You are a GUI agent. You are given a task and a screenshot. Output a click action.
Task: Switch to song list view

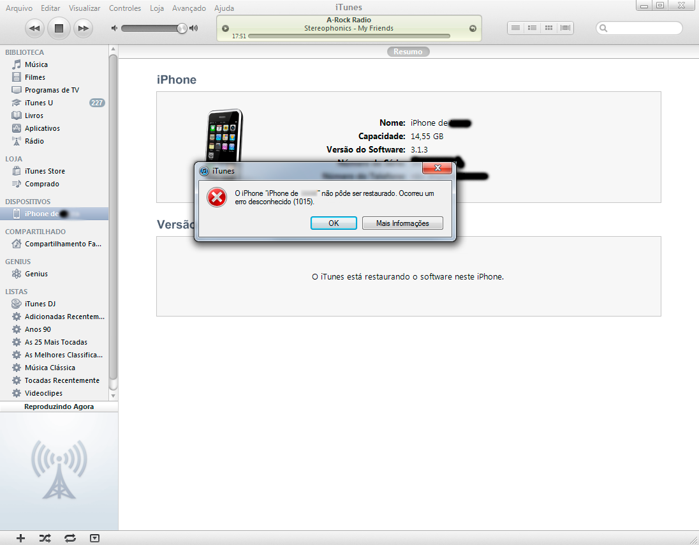516,28
